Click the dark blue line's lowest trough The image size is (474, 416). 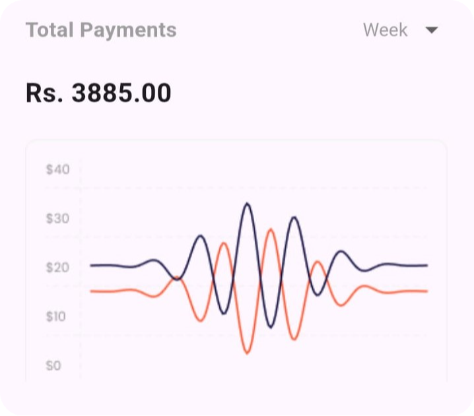(270, 327)
